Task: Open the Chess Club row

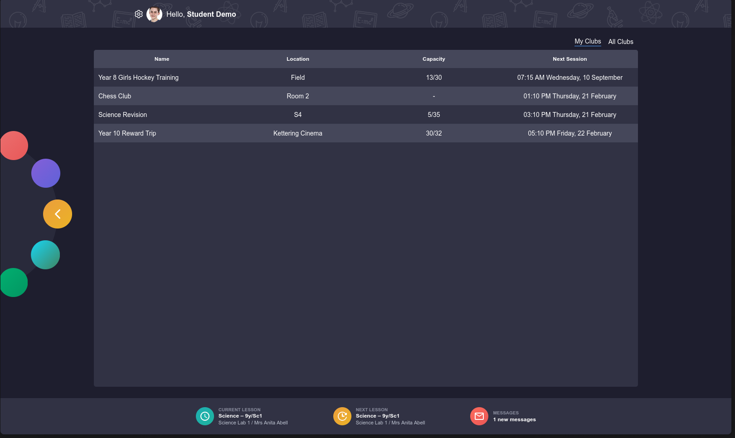Action: point(366,96)
